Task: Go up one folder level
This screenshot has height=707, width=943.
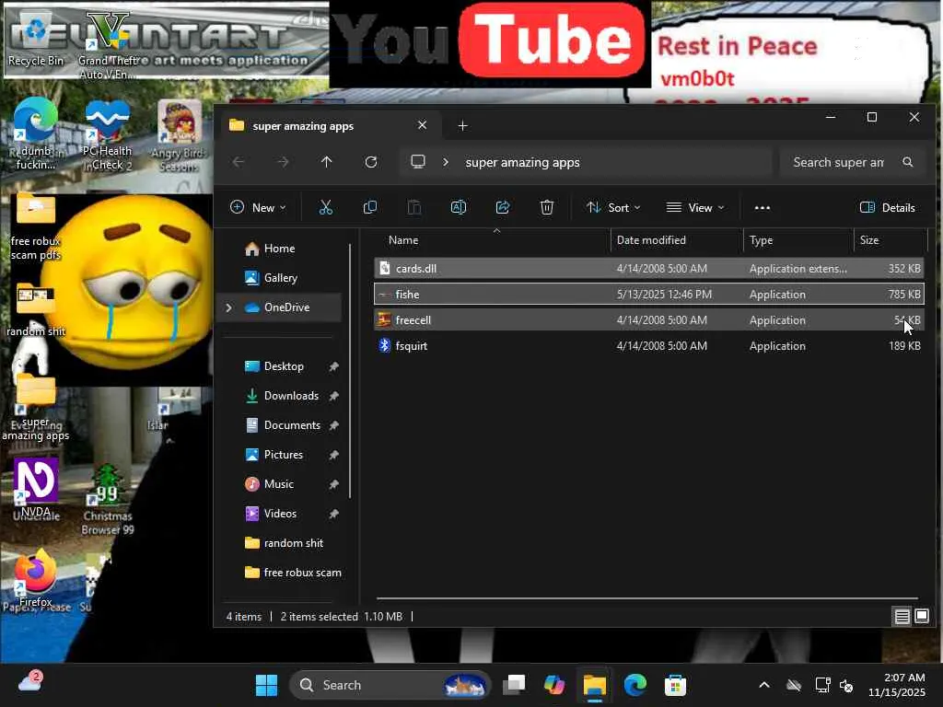Action: point(327,162)
